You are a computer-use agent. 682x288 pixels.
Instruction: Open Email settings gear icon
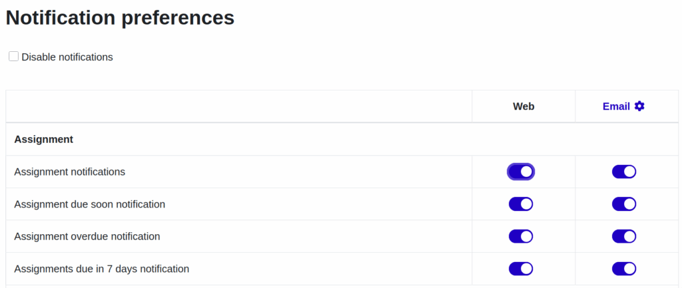point(639,106)
